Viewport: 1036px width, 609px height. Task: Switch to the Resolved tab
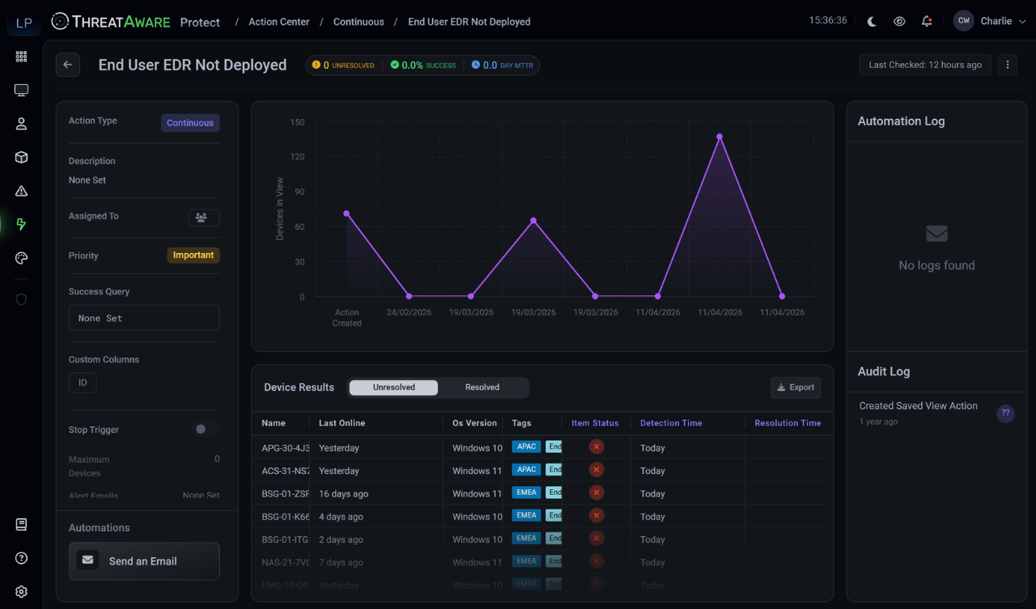click(x=482, y=387)
